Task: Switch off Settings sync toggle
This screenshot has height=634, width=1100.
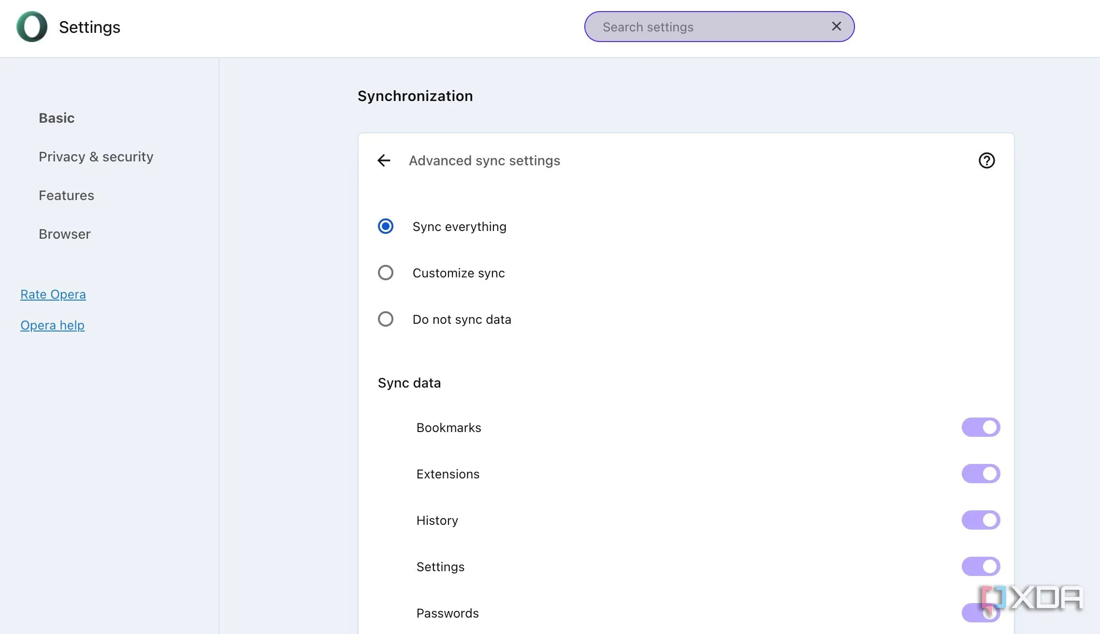Action: pos(981,566)
